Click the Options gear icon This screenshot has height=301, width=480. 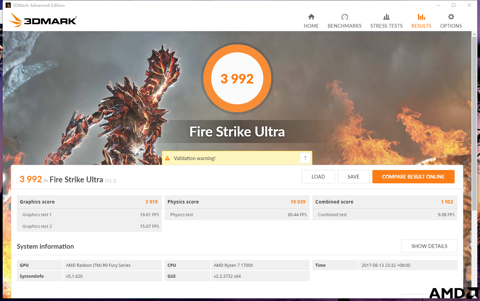[451, 17]
